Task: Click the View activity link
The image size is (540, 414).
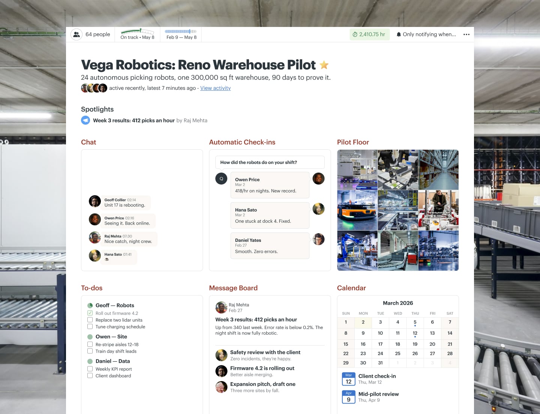Action: tap(215, 88)
